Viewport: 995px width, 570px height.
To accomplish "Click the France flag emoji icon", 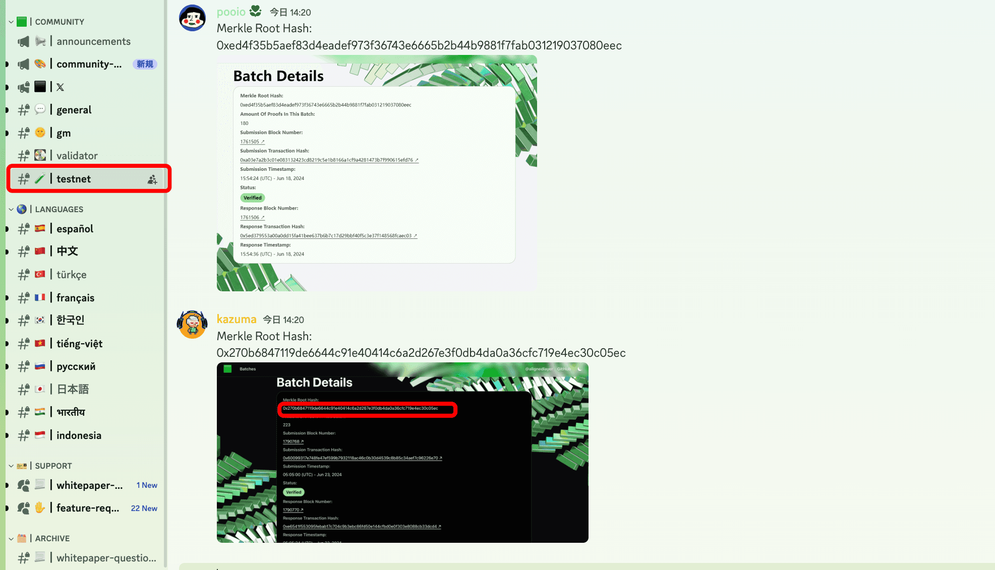I will click(40, 297).
